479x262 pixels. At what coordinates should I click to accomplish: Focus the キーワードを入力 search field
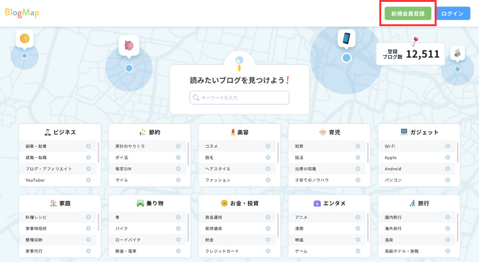pos(239,98)
